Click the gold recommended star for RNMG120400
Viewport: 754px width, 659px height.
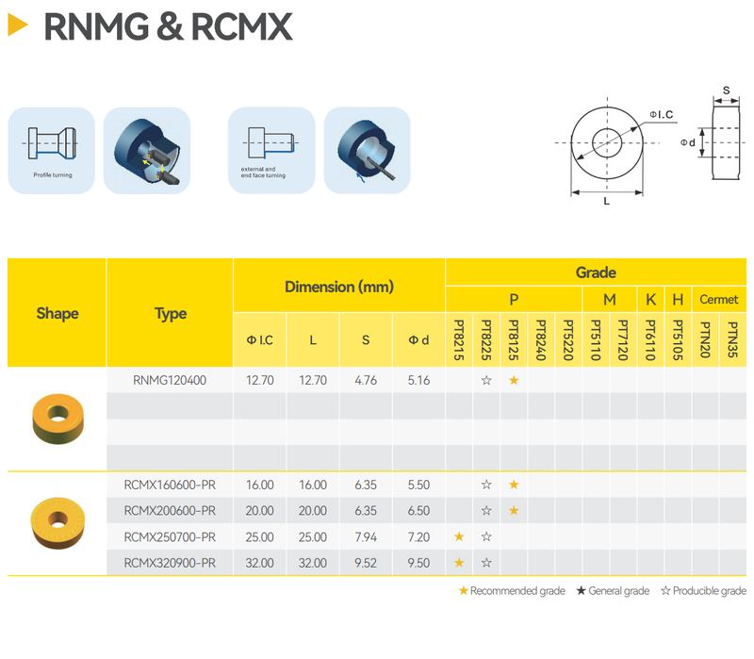(514, 381)
